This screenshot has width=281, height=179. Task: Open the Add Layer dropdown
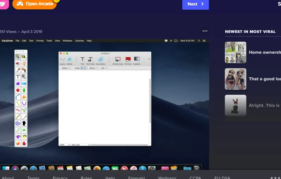click(80, 145)
